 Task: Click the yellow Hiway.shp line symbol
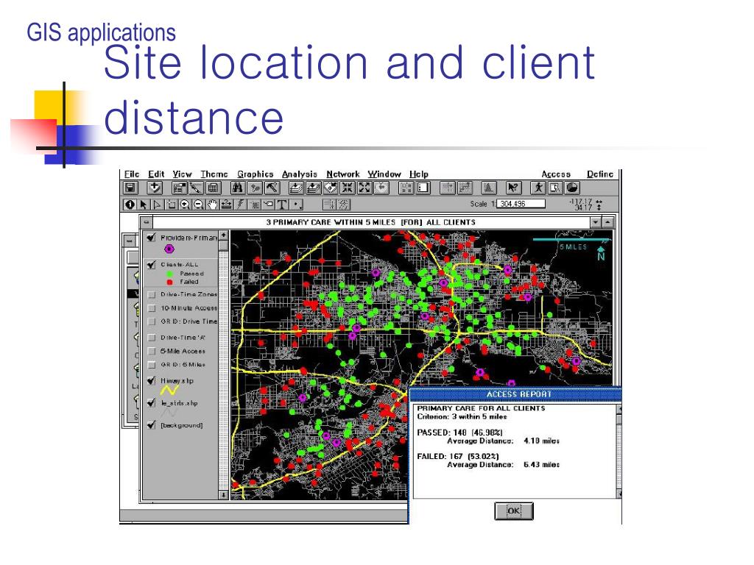(169, 390)
